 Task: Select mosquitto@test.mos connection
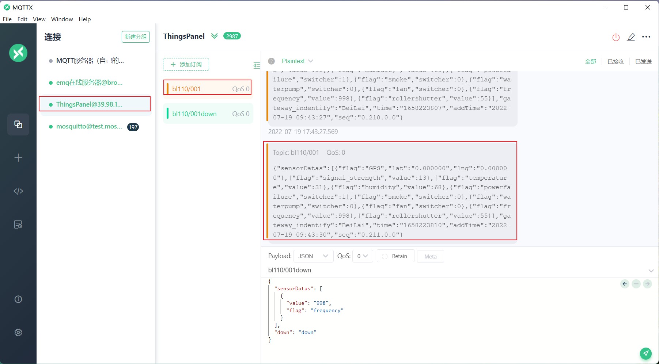pos(95,127)
